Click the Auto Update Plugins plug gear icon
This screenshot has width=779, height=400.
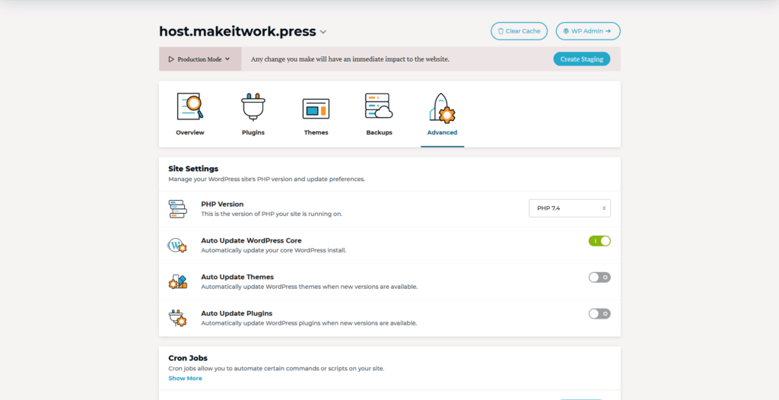[177, 318]
